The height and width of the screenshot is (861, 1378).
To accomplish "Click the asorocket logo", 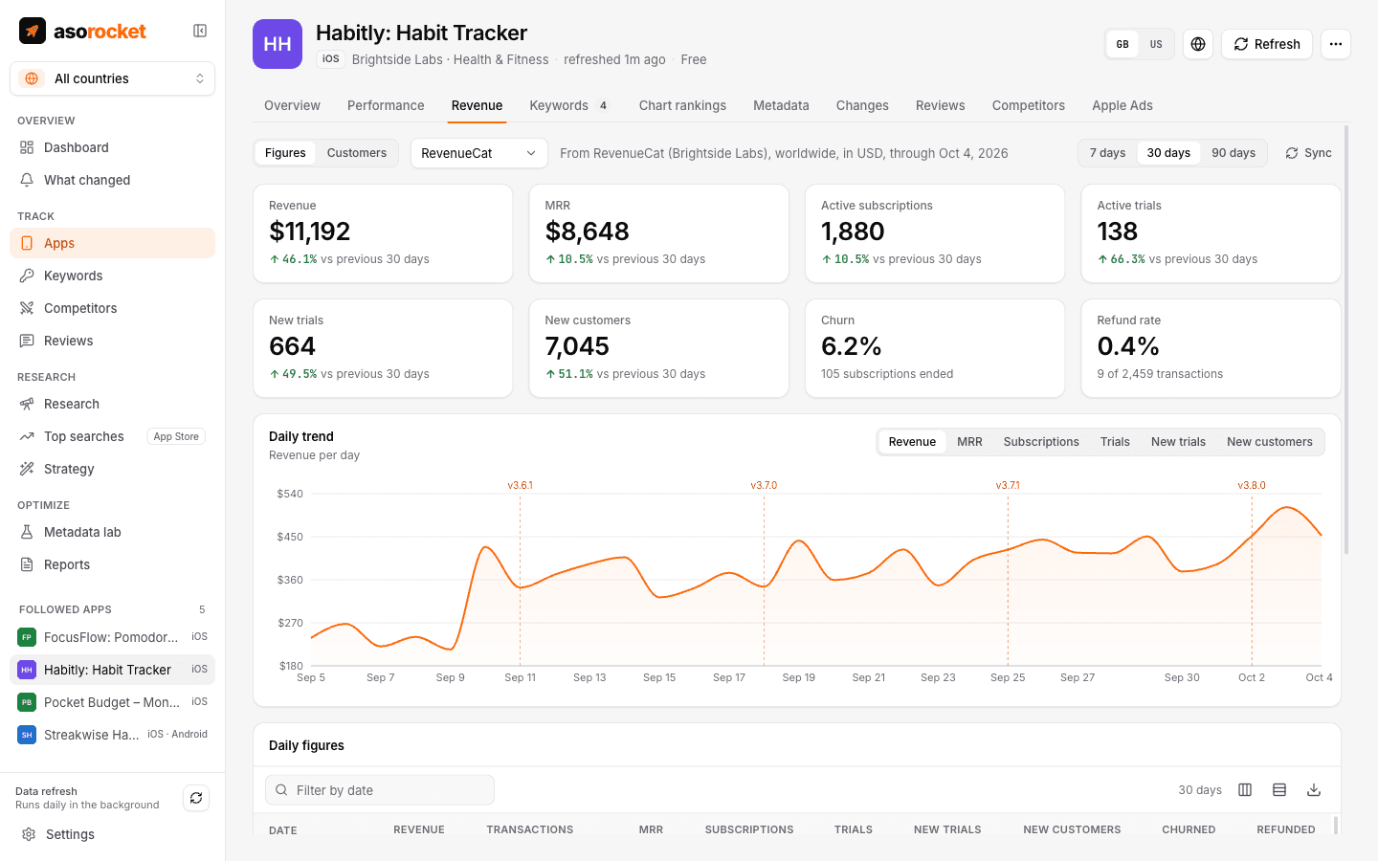I will [x=82, y=31].
